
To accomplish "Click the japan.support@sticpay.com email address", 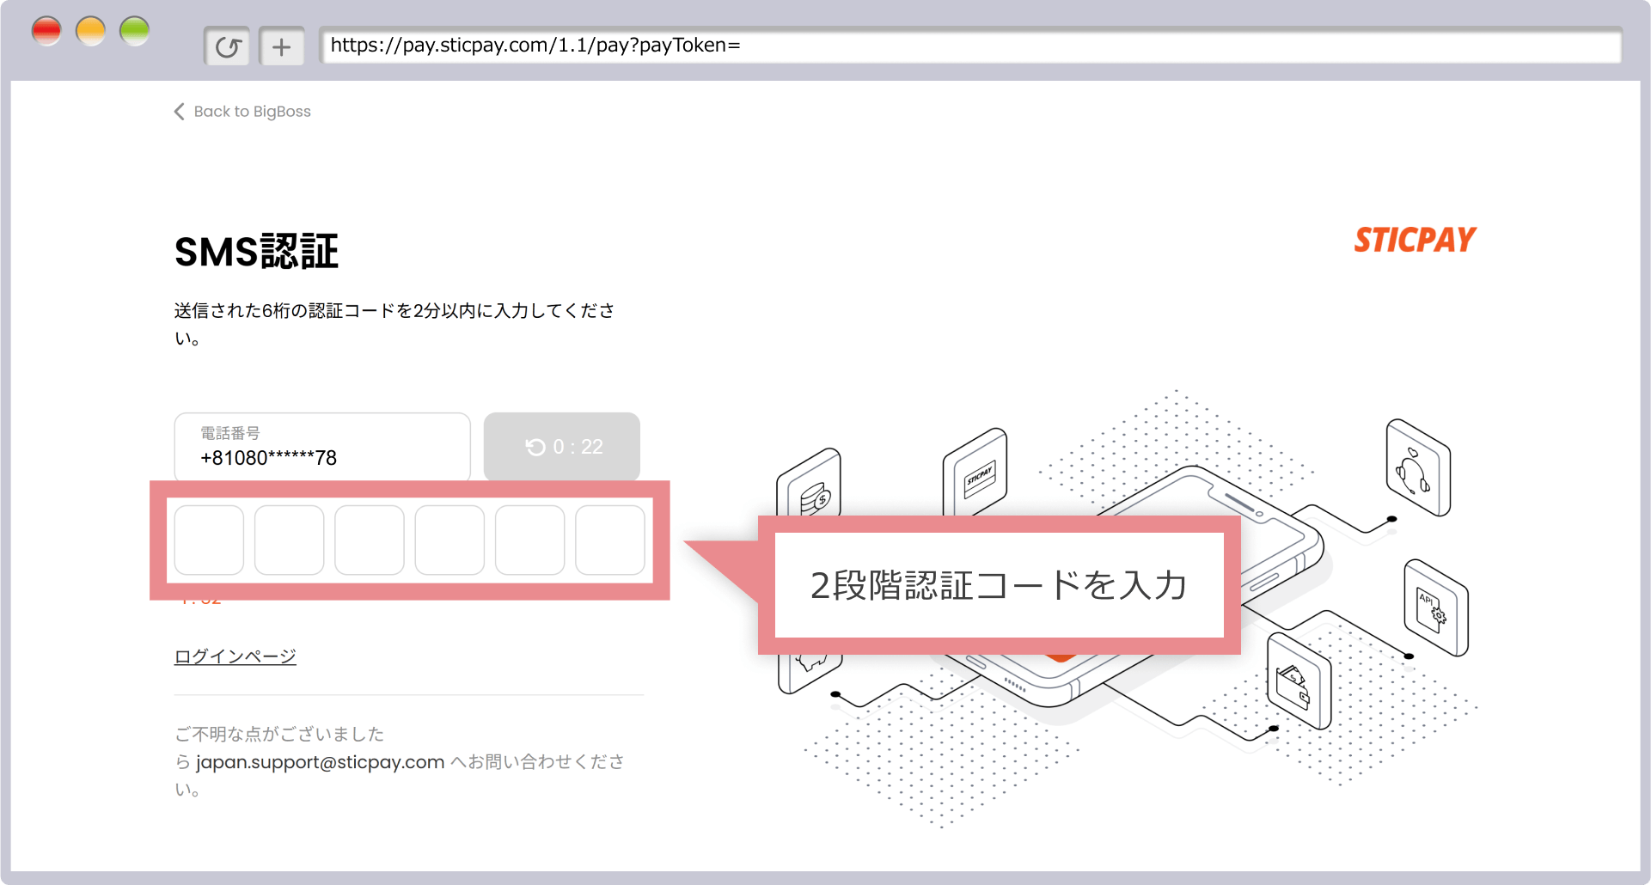I will [x=320, y=762].
